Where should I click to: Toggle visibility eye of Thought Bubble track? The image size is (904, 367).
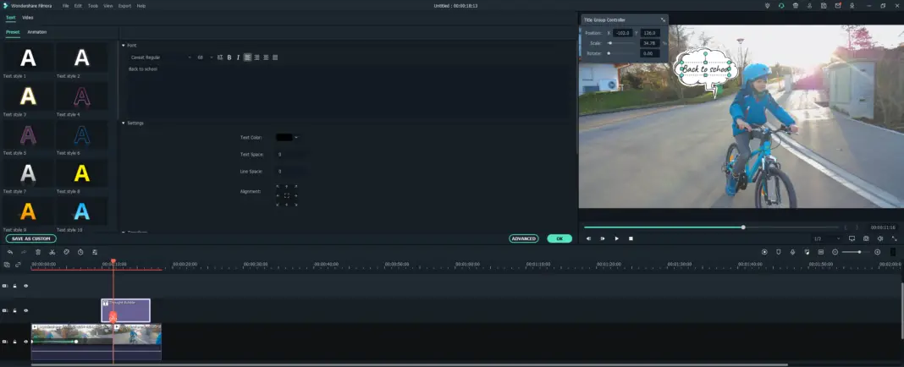pyautogui.click(x=25, y=310)
